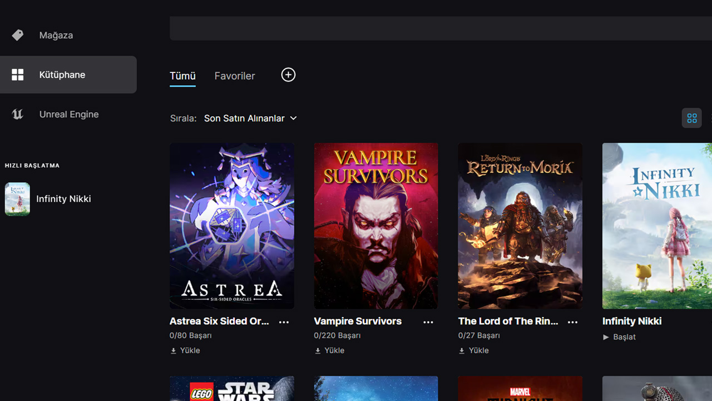Viewport: 712px width, 401px height.
Task: Expand the Sırala sort dropdown
Action: (250, 118)
